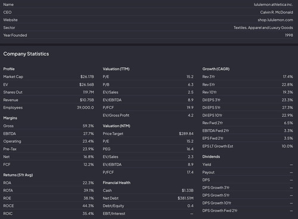Select EPS Fwd 2Yr value 3.5%
This screenshot has width=298, height=219.
[x=288, y=138]
